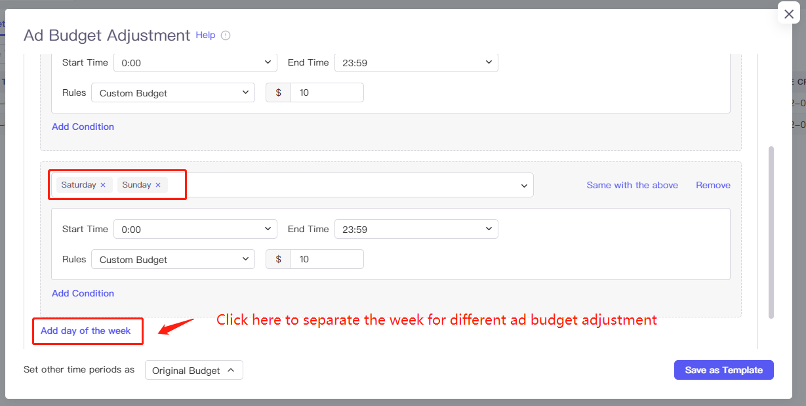Click Save as Template
806x406 pixels.
click(723, 369)
